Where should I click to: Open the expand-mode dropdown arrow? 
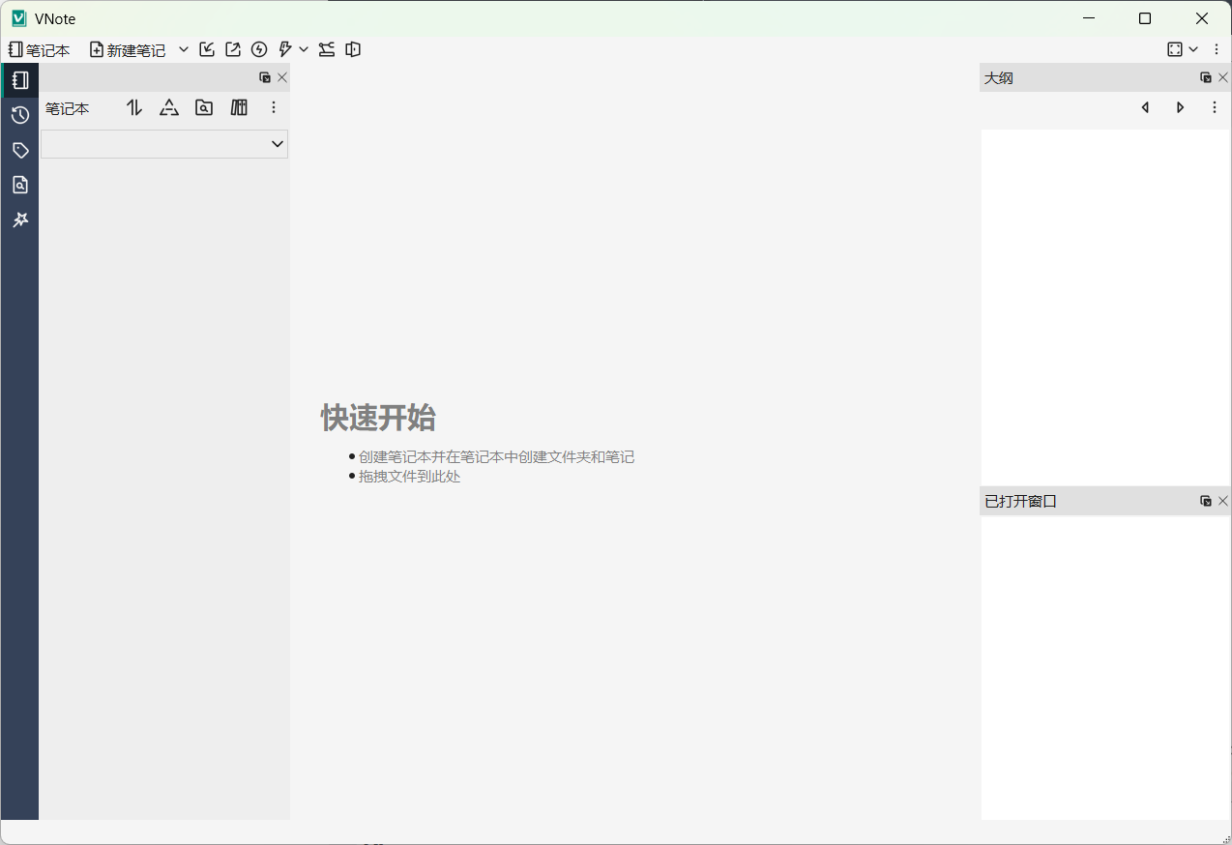1193,49
